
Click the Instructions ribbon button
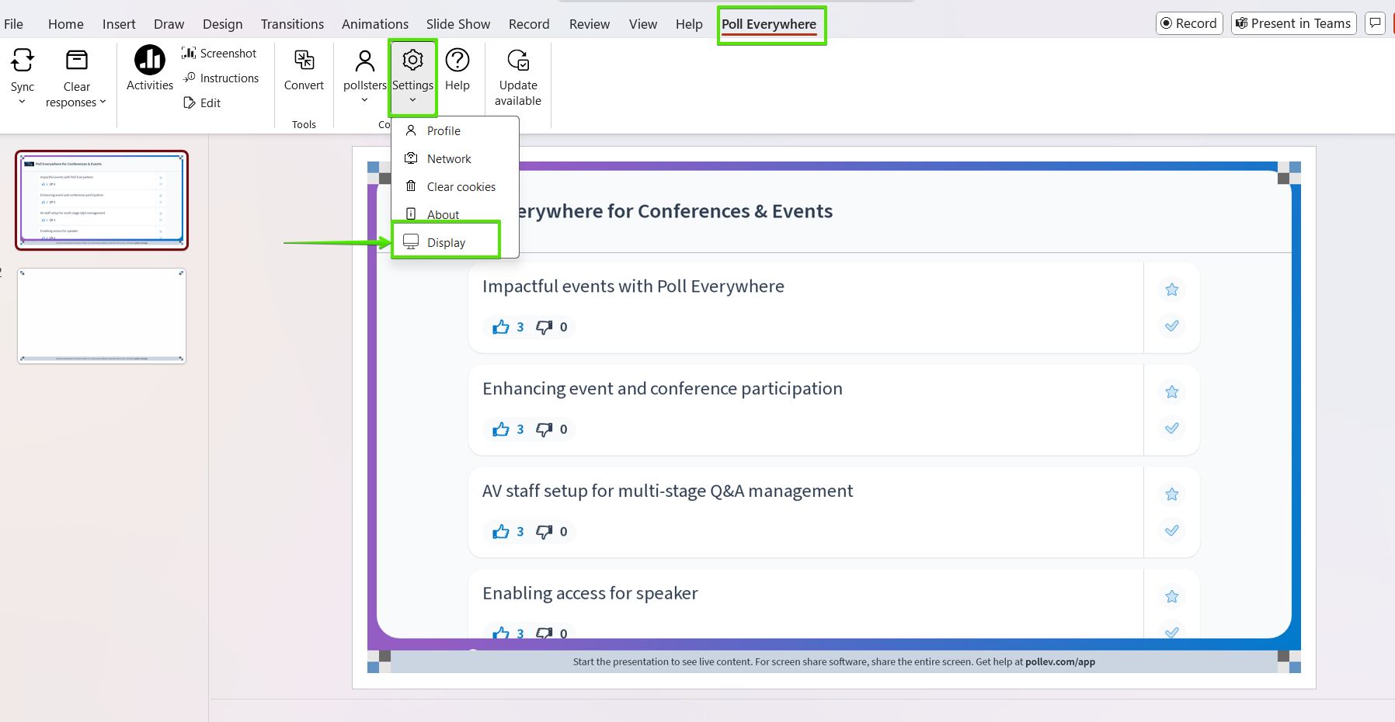tap(221, 78)
